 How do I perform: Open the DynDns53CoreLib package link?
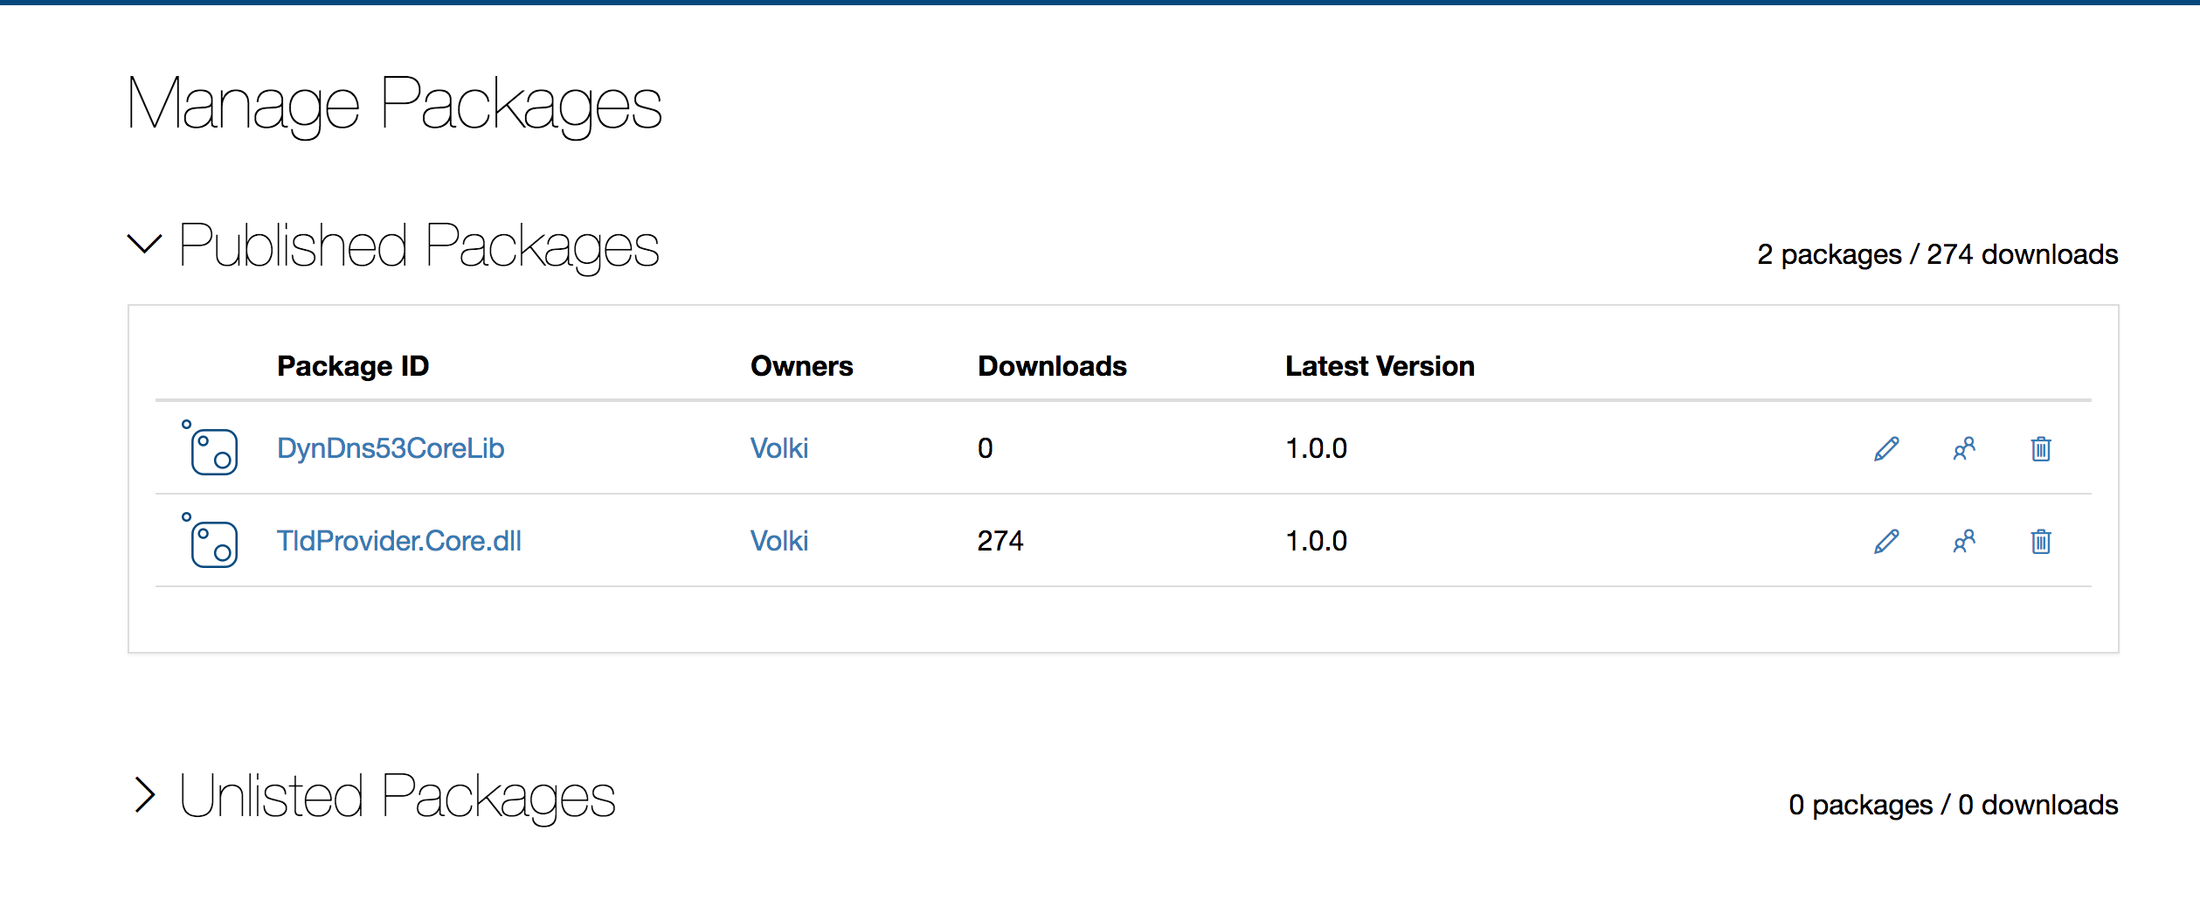click(391, 448)
